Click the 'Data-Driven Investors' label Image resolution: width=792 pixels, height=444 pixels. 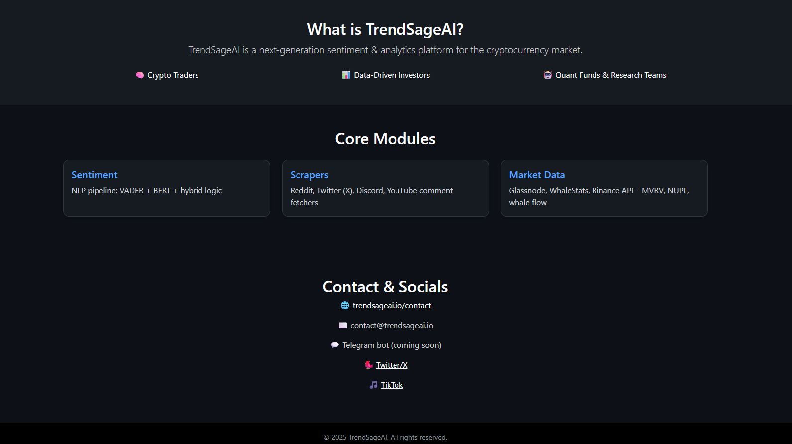(x=392, y=75)
